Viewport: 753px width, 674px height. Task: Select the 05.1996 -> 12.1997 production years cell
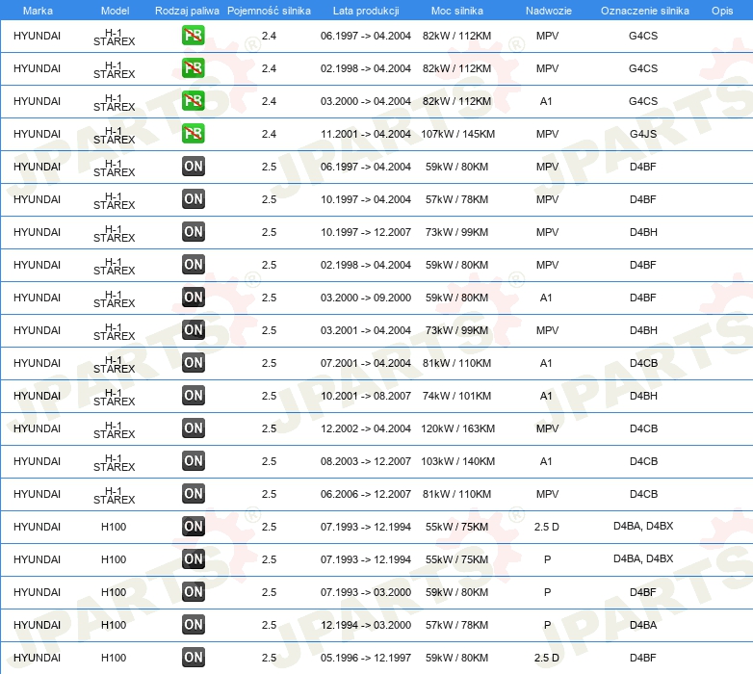click(x=366, y=658)
